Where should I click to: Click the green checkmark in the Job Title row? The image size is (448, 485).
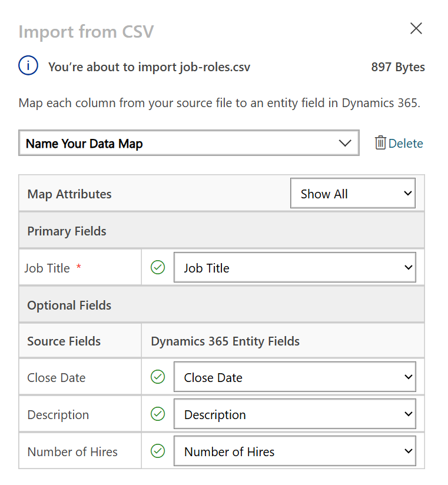coord(158,268)
